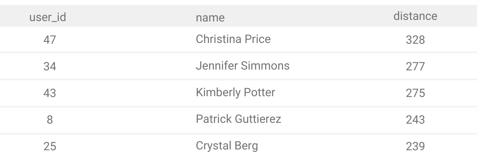Click user_id cell with value 47
The image size is (477, 159).
[50, 40]
